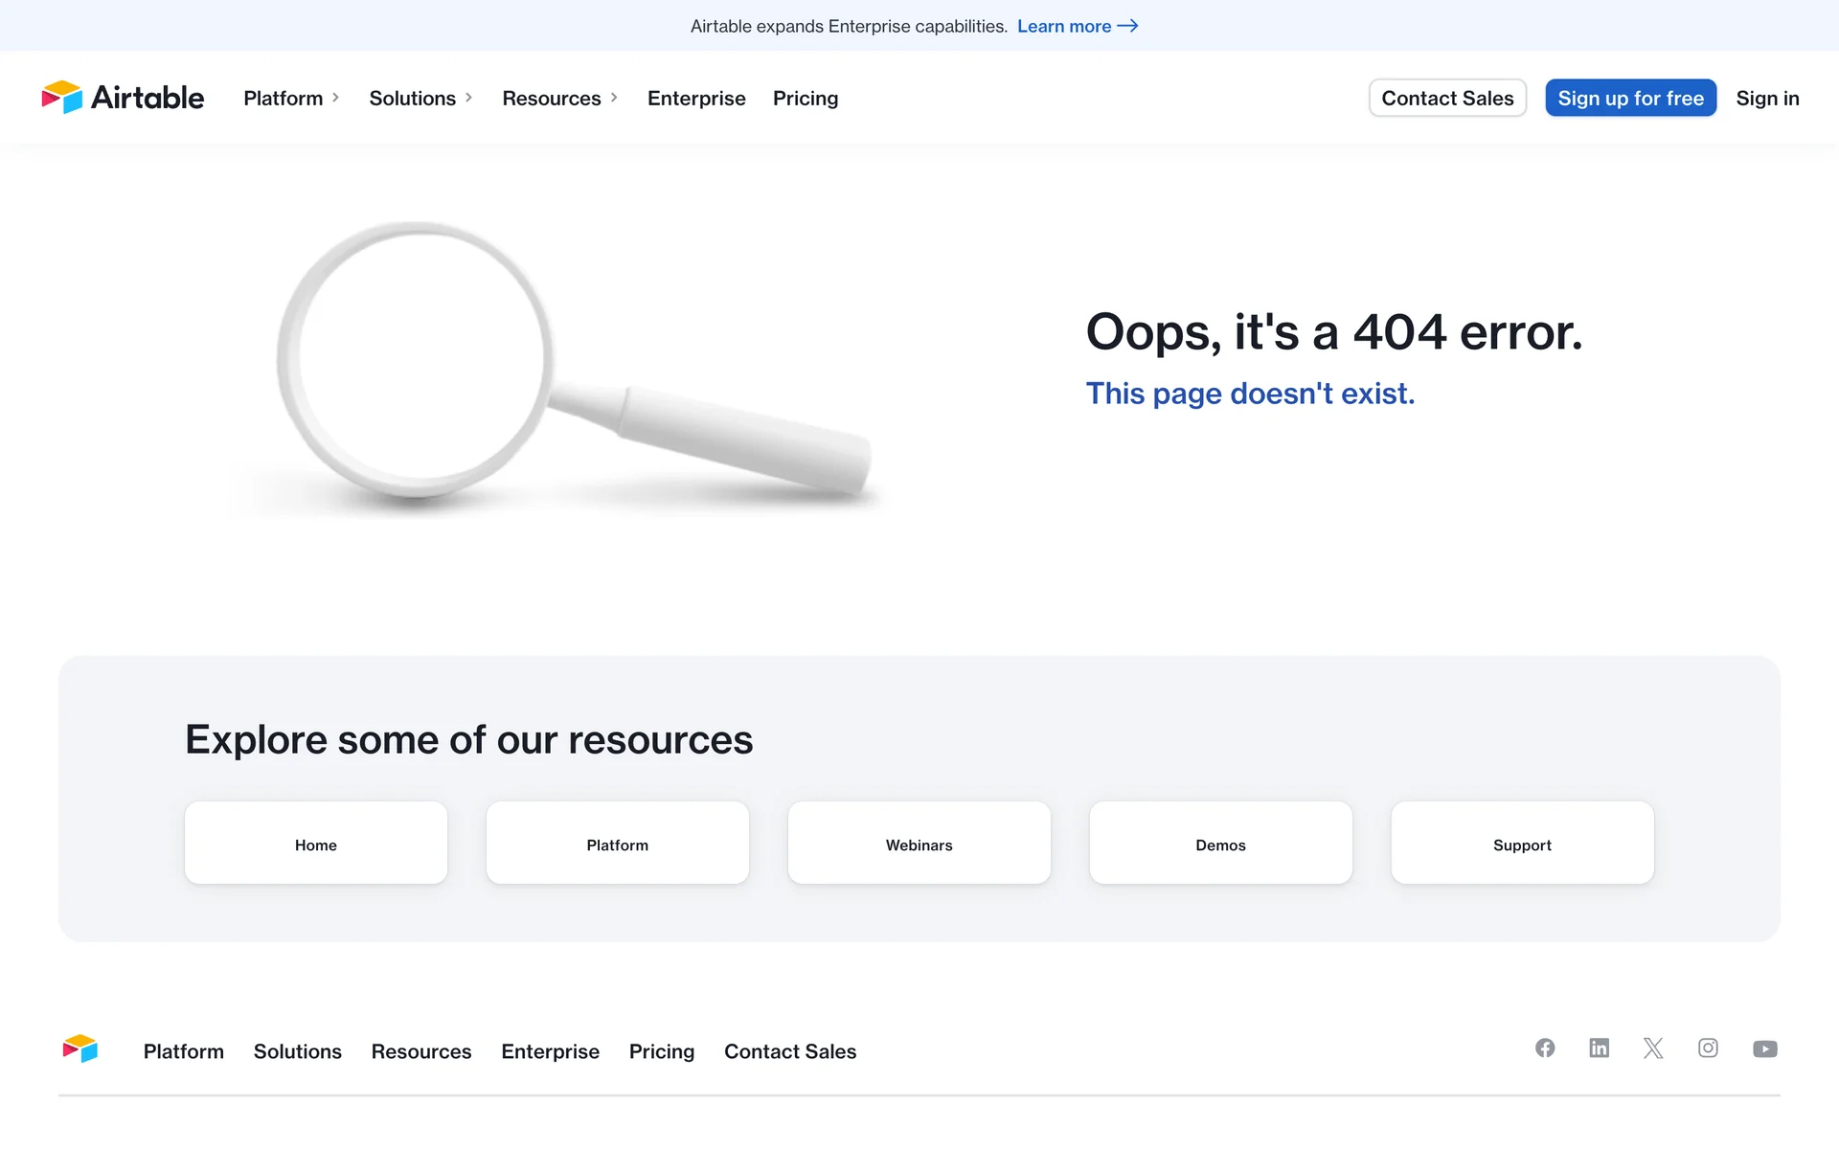The image size is (1839, 1149).
Task: Expand the Solutions dropdown menu
Action: click(x=420, y=99)
